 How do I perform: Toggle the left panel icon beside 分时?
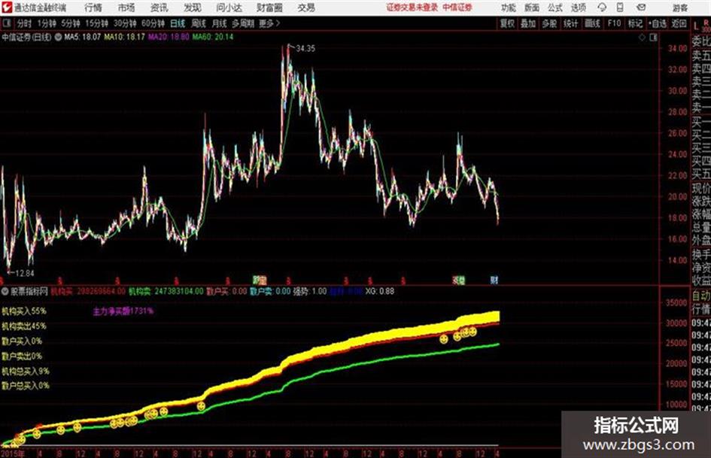pyautogui.click(x=6, y=23)
